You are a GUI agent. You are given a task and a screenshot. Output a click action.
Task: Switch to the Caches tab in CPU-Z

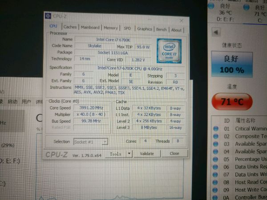[x=70, y=27]
